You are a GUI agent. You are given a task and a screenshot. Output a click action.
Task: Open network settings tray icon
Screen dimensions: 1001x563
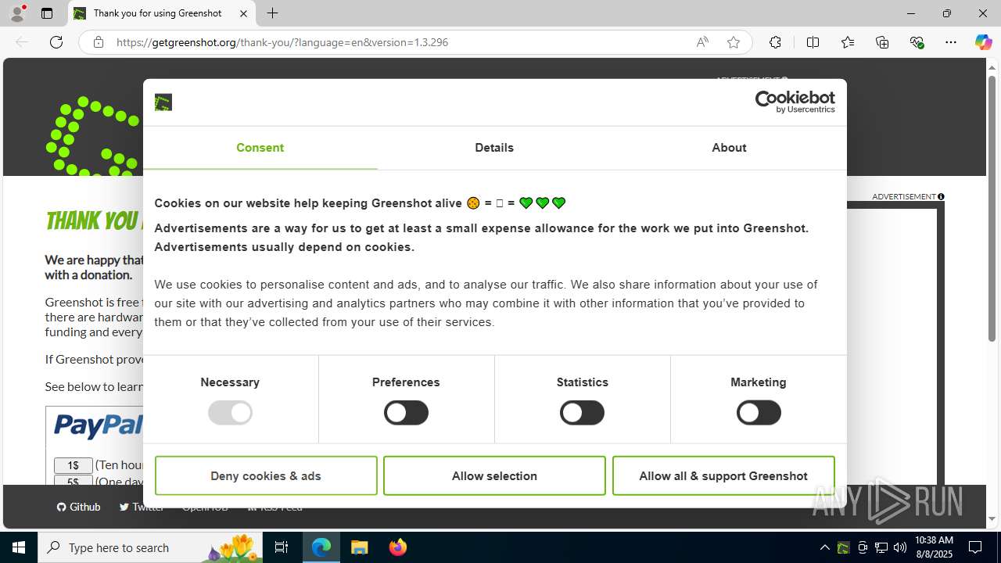tap(881, 547)
